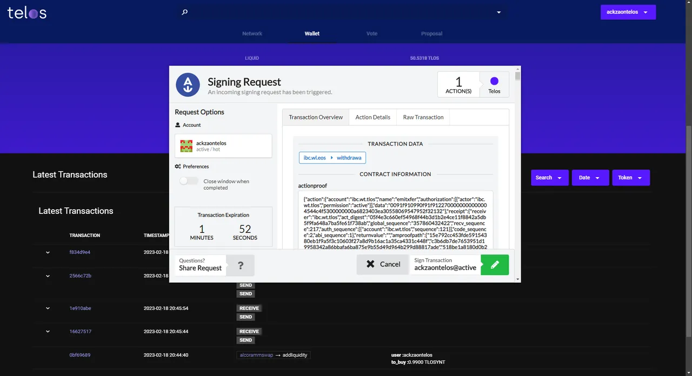Click the alcorammswap contract link

pos(256,355)
